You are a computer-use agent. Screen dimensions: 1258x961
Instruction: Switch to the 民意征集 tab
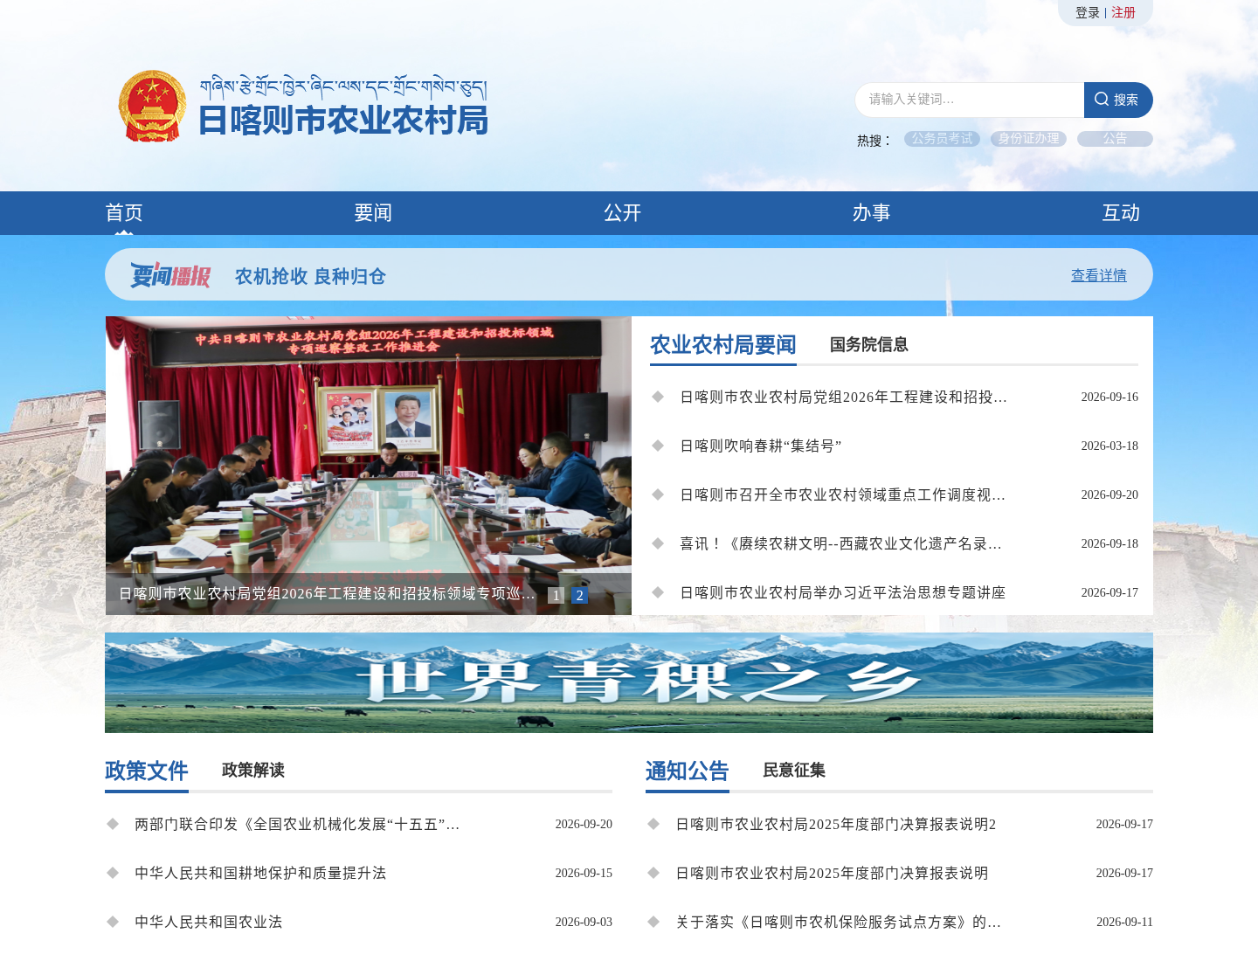[794, 771]
